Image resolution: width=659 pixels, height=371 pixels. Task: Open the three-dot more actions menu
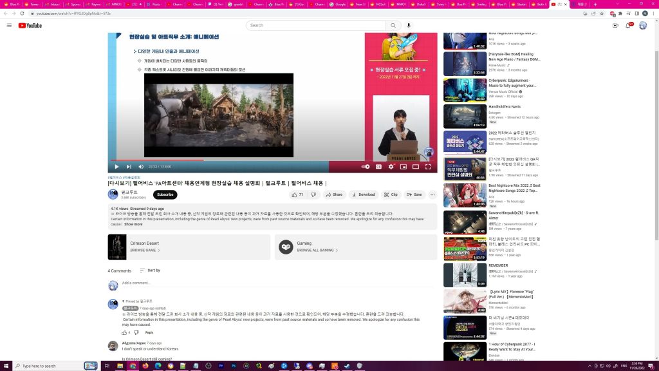[x=432, y=195]
